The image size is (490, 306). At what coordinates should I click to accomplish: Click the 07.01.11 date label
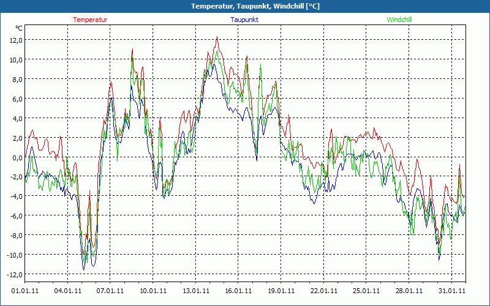110,291
